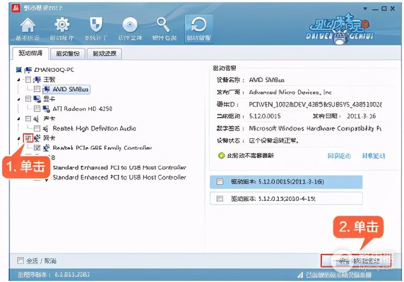Collapse the 显卡 tree node arrow

tap(19, 99)
